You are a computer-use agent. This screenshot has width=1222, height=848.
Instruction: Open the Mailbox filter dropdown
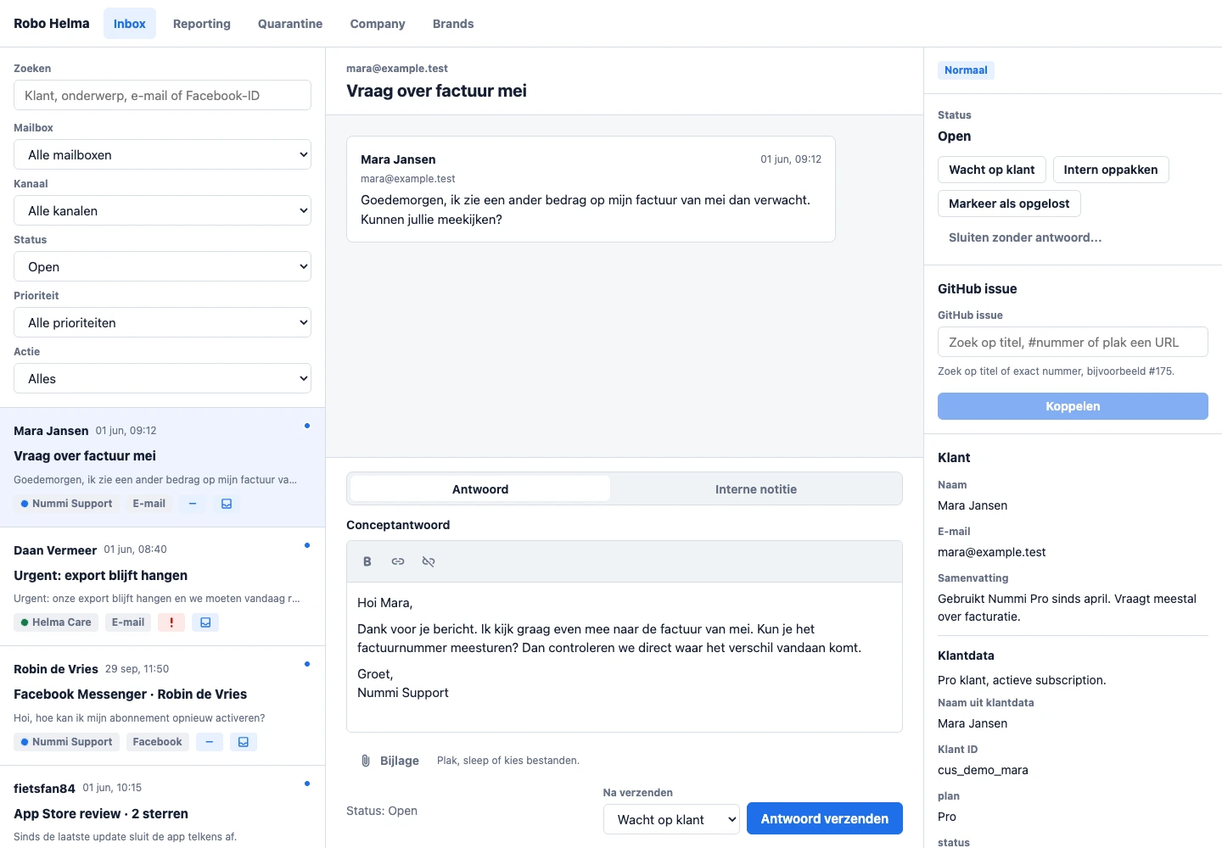point(162,155)
